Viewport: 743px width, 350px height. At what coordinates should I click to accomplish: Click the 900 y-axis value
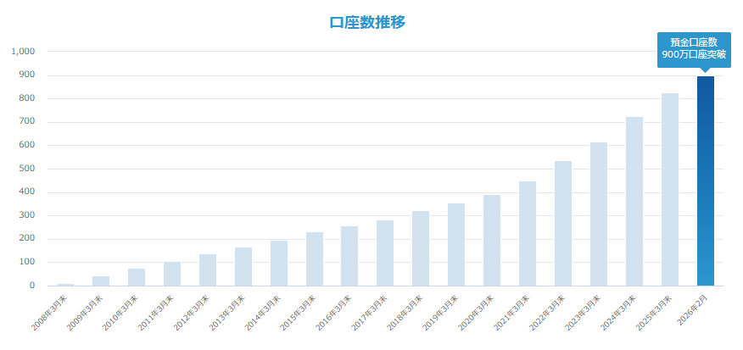29,75
